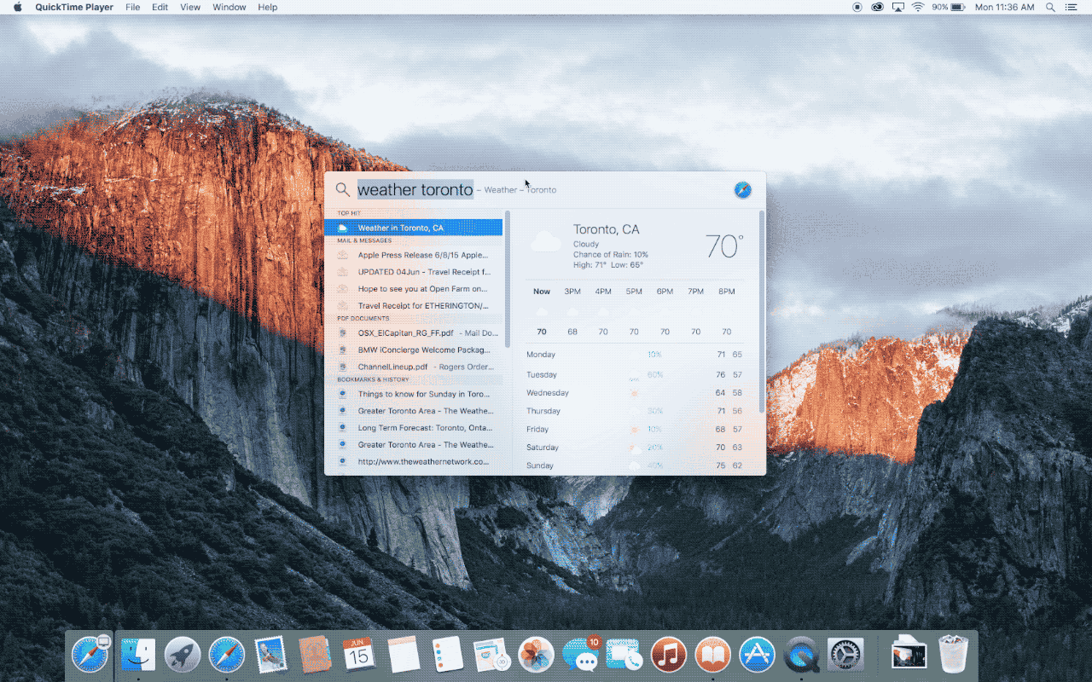Open the Window menu

click(x=229, y=7)
